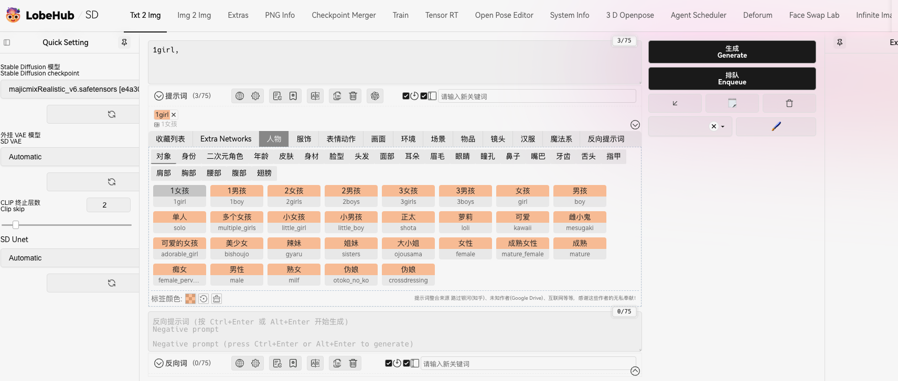
Task: Select the 头发 subcategory tab
Action: click(362, 156)
